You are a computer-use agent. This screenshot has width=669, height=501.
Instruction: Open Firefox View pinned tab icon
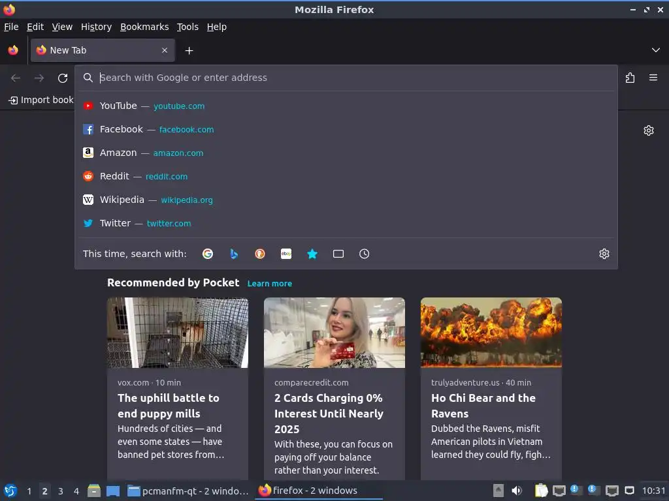pyautogui.click(x=13, y=50)
